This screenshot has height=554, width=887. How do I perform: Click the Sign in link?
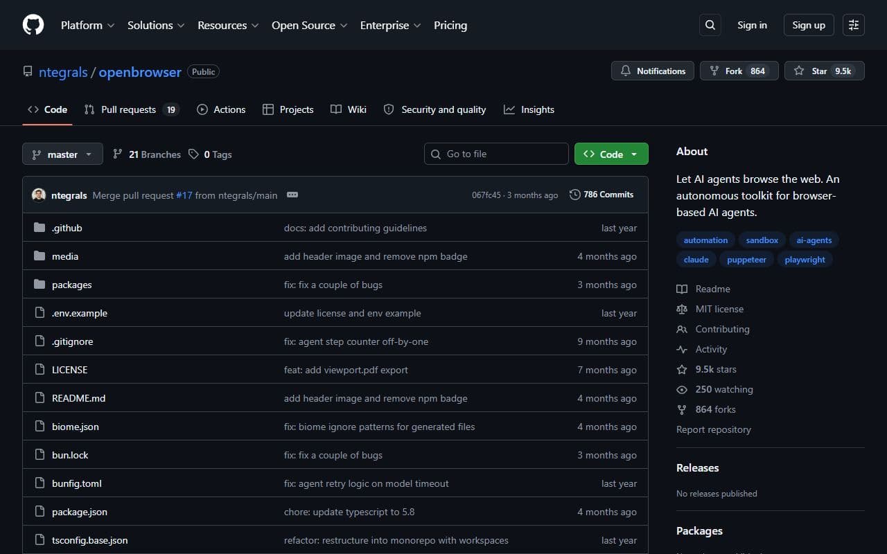(752, 25)
